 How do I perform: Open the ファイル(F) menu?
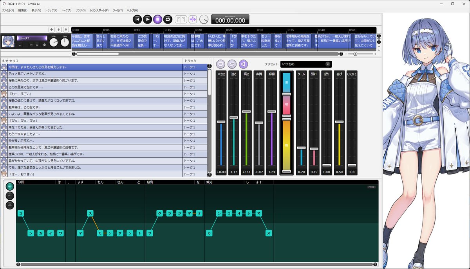click(8, 10)
